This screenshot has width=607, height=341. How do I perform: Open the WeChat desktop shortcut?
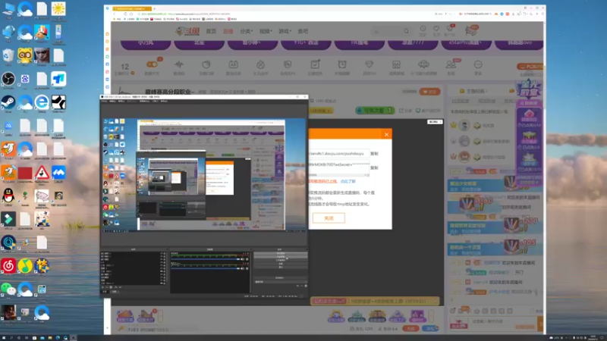click(x=8, y=289)
